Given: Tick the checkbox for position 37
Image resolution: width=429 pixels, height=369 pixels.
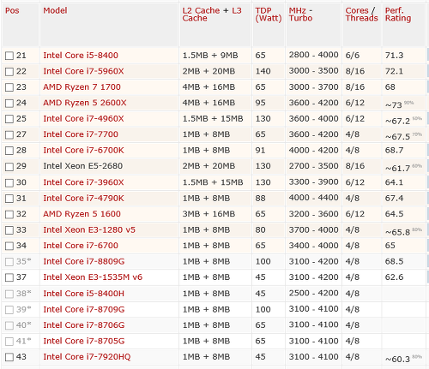Looking at the screenshot, I should 9,277.
